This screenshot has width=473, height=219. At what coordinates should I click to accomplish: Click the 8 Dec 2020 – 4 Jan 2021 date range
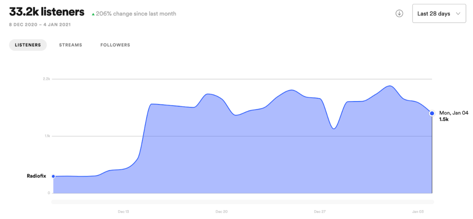pos(40,25)
